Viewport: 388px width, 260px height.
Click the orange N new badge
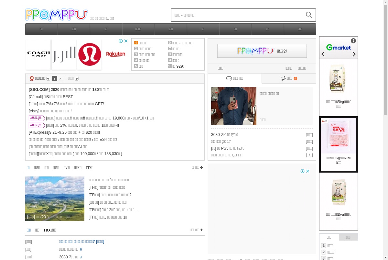click(296, 78)
